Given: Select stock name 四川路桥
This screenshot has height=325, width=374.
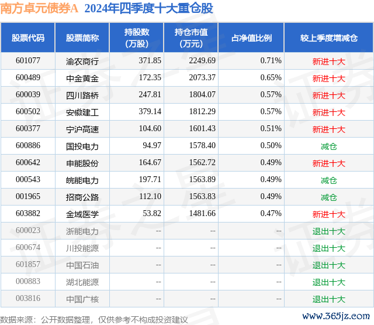Looking at the screenshot, I should click(x=82, y=95).
